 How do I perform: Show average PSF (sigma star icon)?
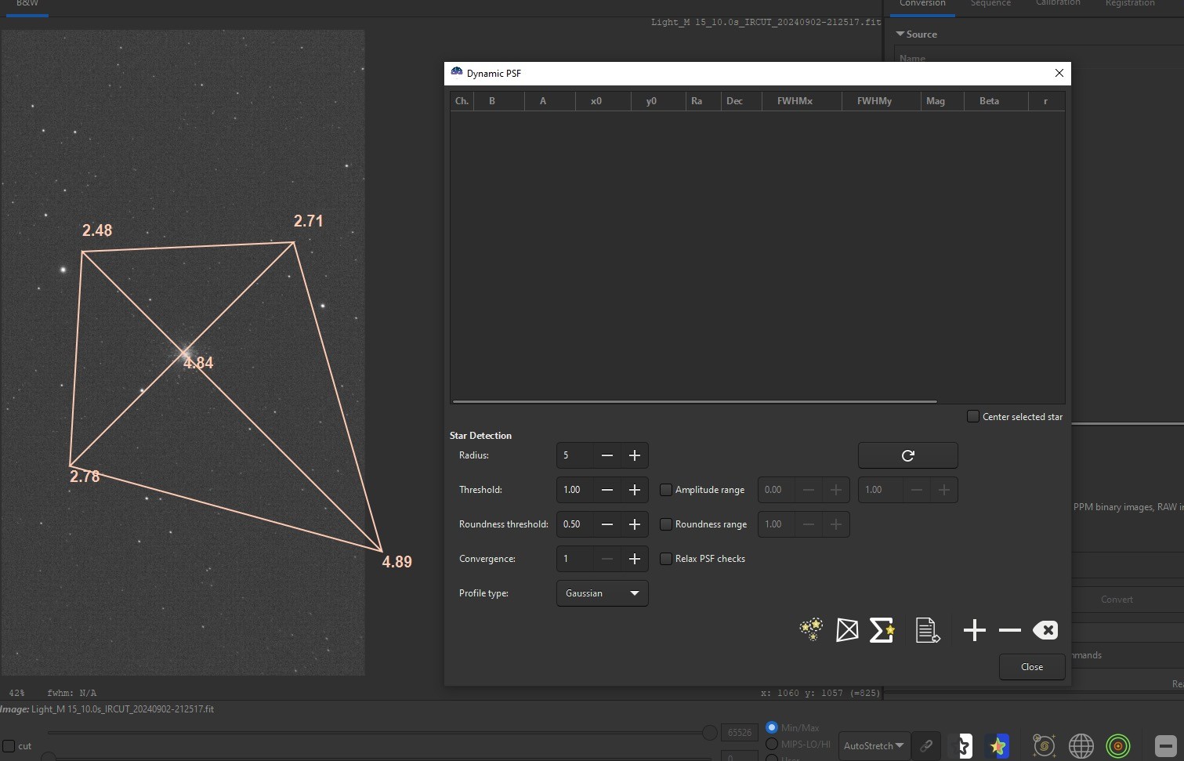click(x=882, y=630)
